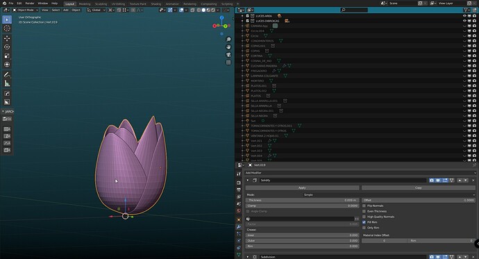This screenshot has width=479, height=259.
Task: Collapse the Solidify modifier panel
Action: click(x=248, y=181)
